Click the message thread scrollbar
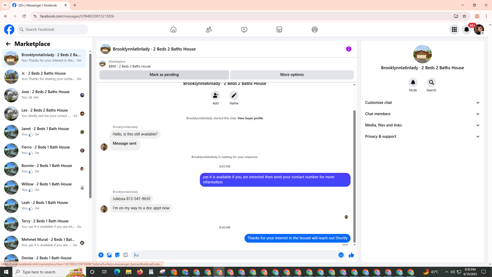This screenshot has height=277, width=492. pos(354,176)
